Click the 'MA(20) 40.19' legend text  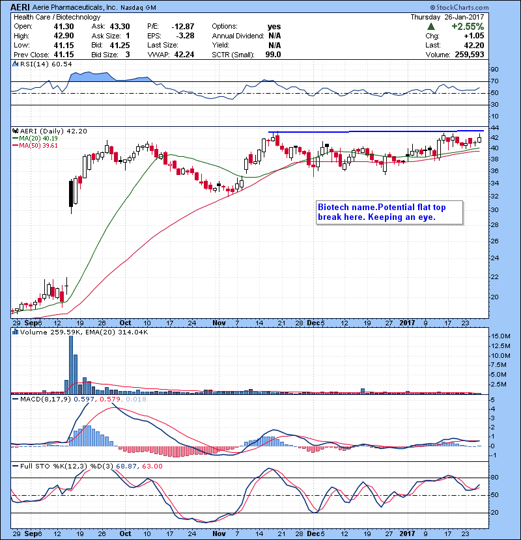pos(38,138)
